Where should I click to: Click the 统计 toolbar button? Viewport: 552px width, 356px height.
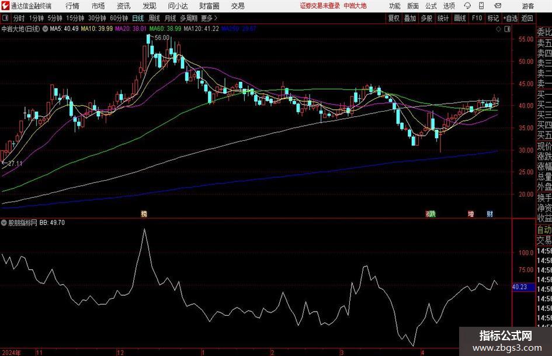(x=443, y=18)
